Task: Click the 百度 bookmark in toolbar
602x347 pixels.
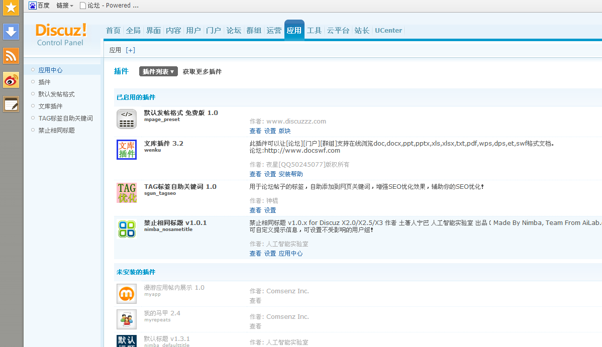Action: (39, 6)
